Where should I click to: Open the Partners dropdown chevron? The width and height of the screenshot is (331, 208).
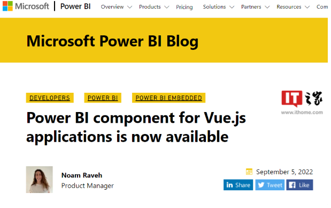(x=267, y=7)
